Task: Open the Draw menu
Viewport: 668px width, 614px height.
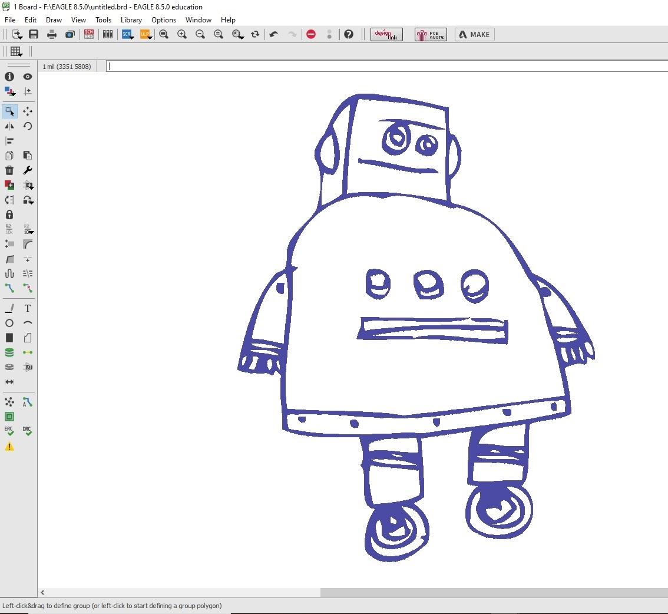Action: 54,20
